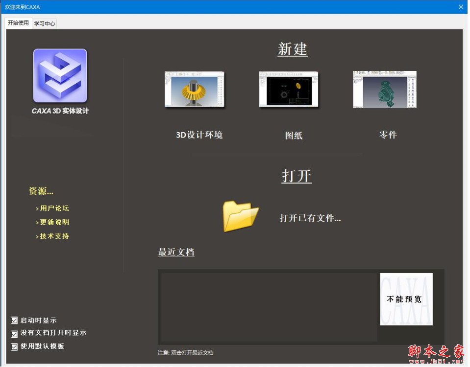Viewport: 470px width, 367px height.
Task: Select the 不能预览 preview image
Action: pos(406,299)
